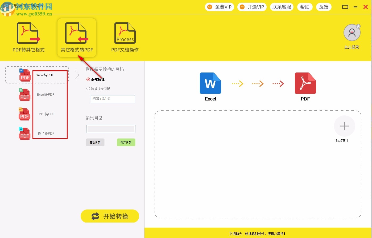Click the bottom status message about conversion time
This screenshot has height=238, width=372.
pyautogui.click(x=257, y=234)
